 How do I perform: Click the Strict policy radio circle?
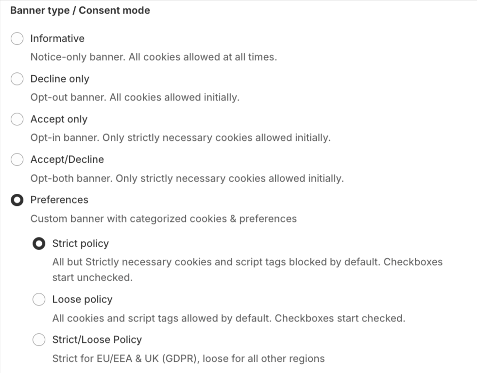39,244
